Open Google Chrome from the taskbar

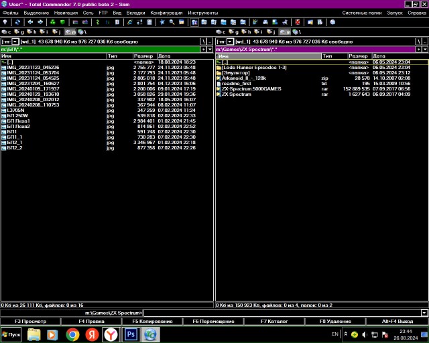pyautogui.click(x=72, y=334)
